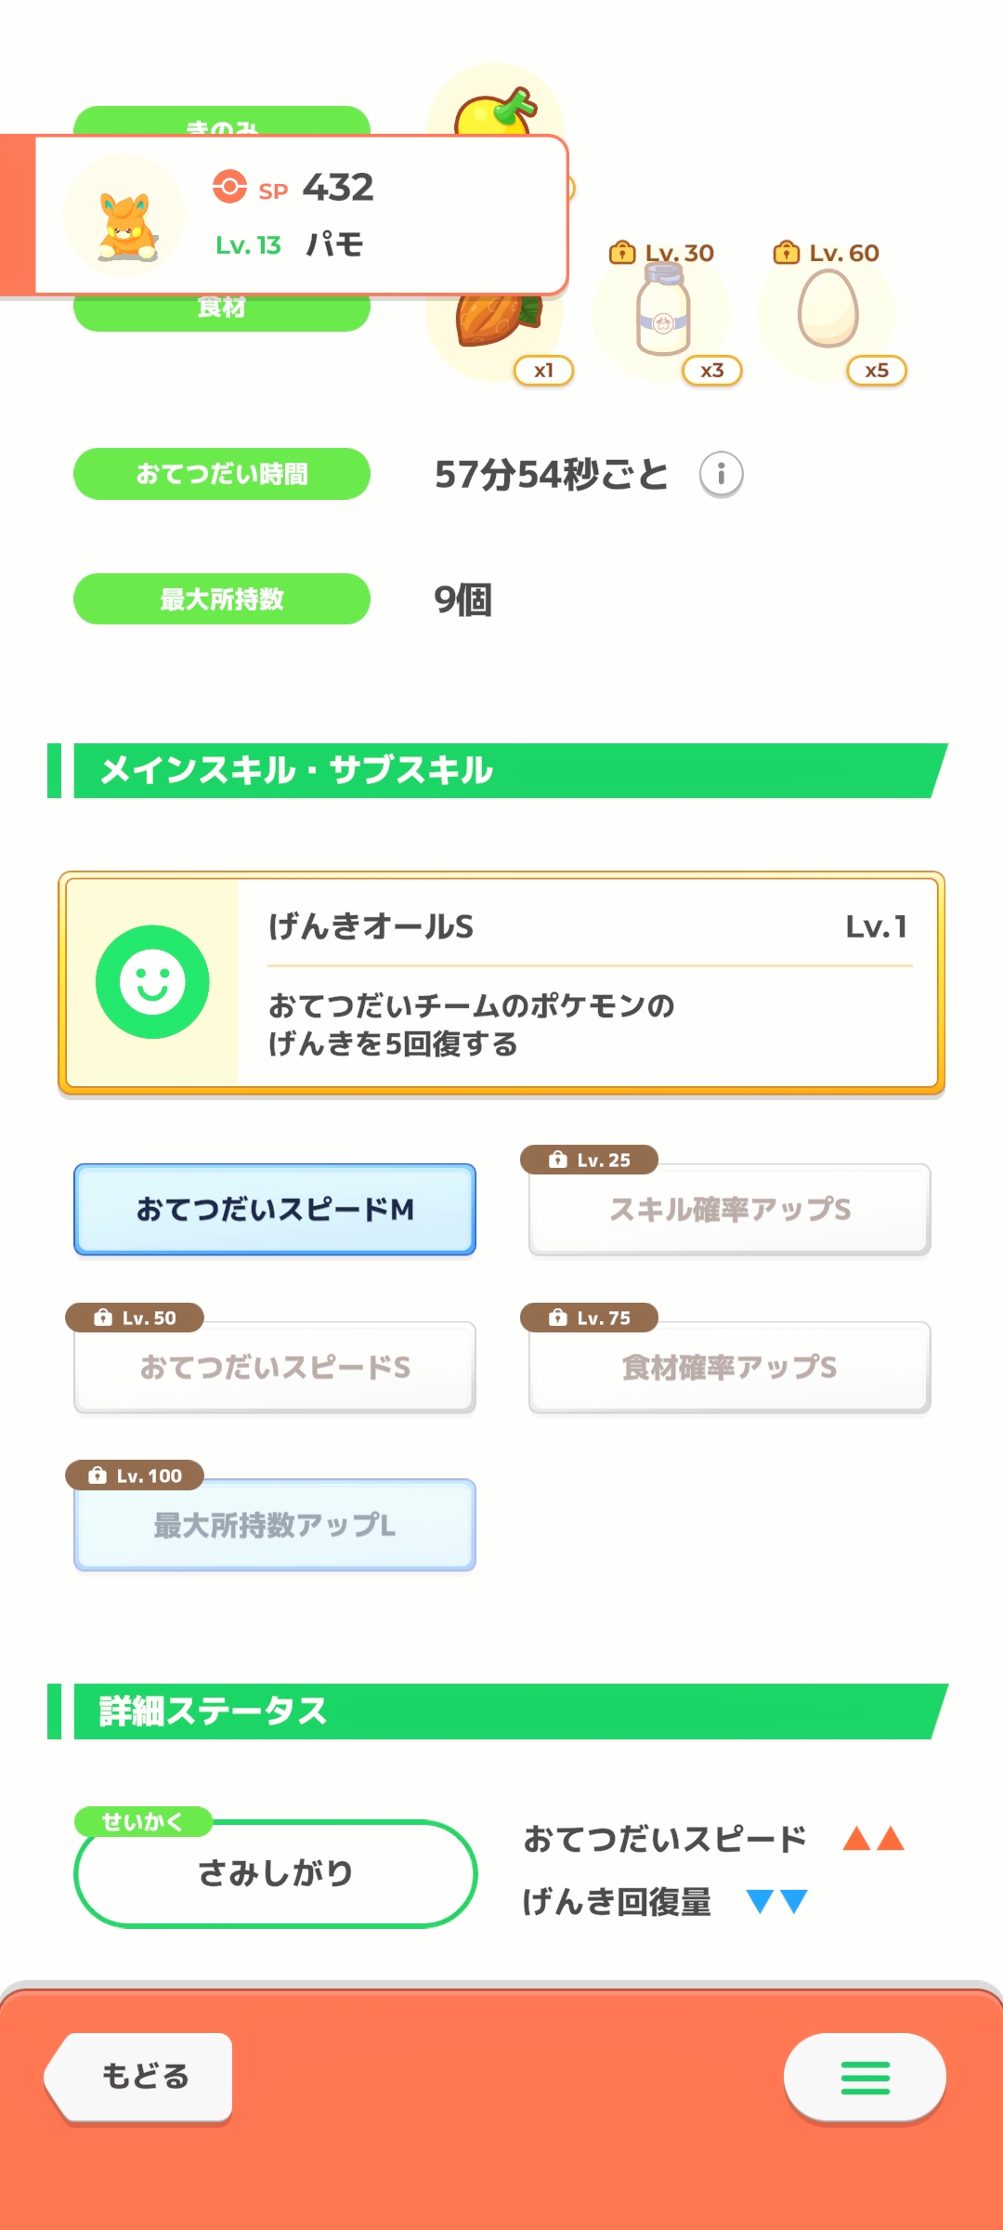Select the milk ingredient icon at Lv. 30
Image resolution: width=1003 pixels, height=2230 pixels.
[662, 311]
